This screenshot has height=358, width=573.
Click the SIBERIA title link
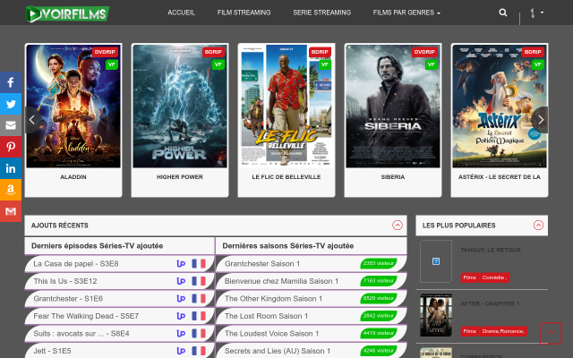tap(393, 177)
